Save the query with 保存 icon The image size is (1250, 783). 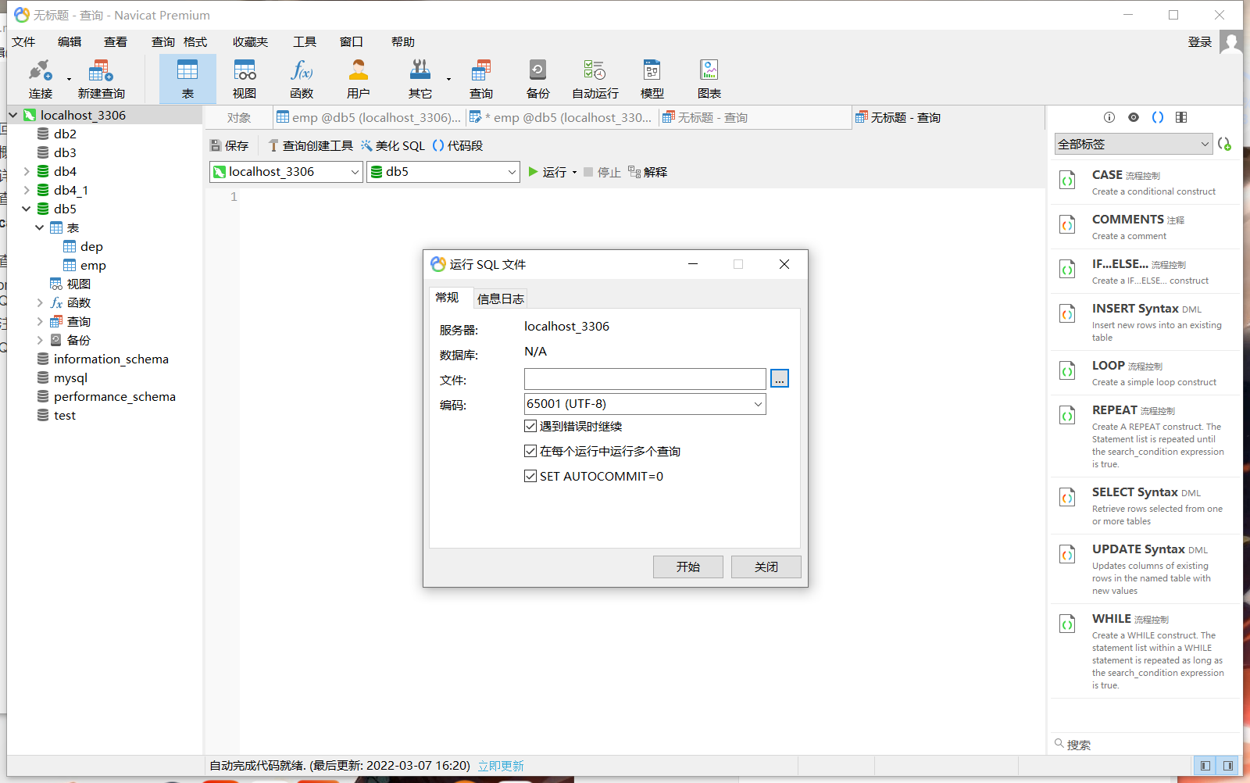tap(229, 146)
